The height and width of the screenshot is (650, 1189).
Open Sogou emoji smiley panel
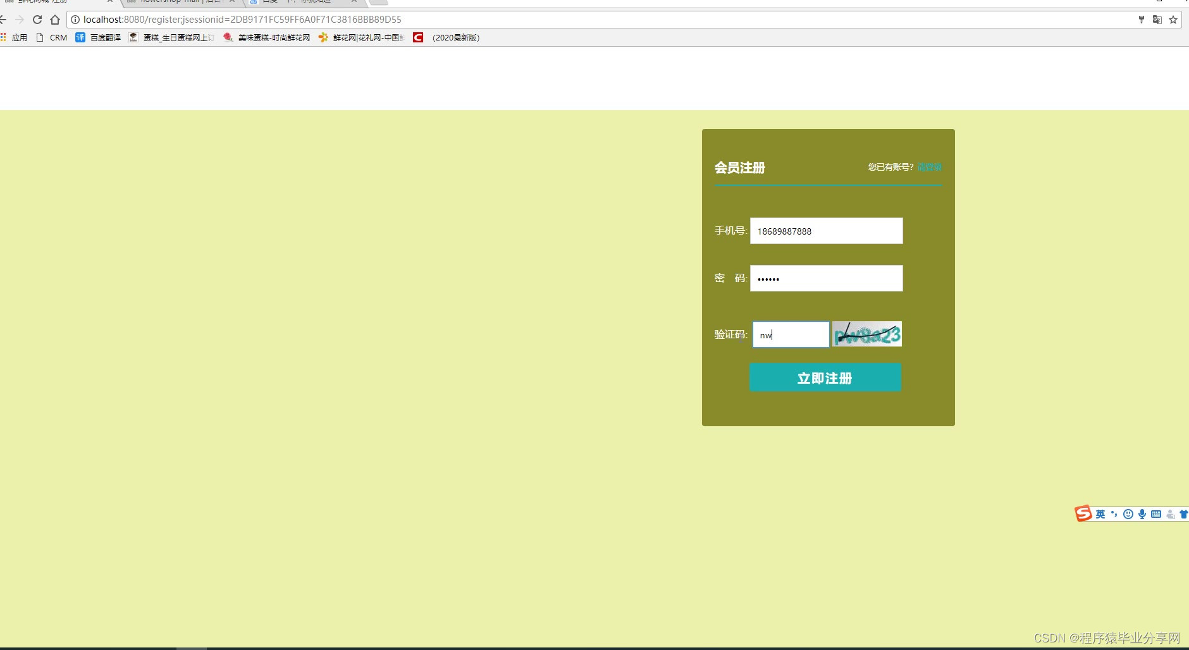coord(1128,514)
